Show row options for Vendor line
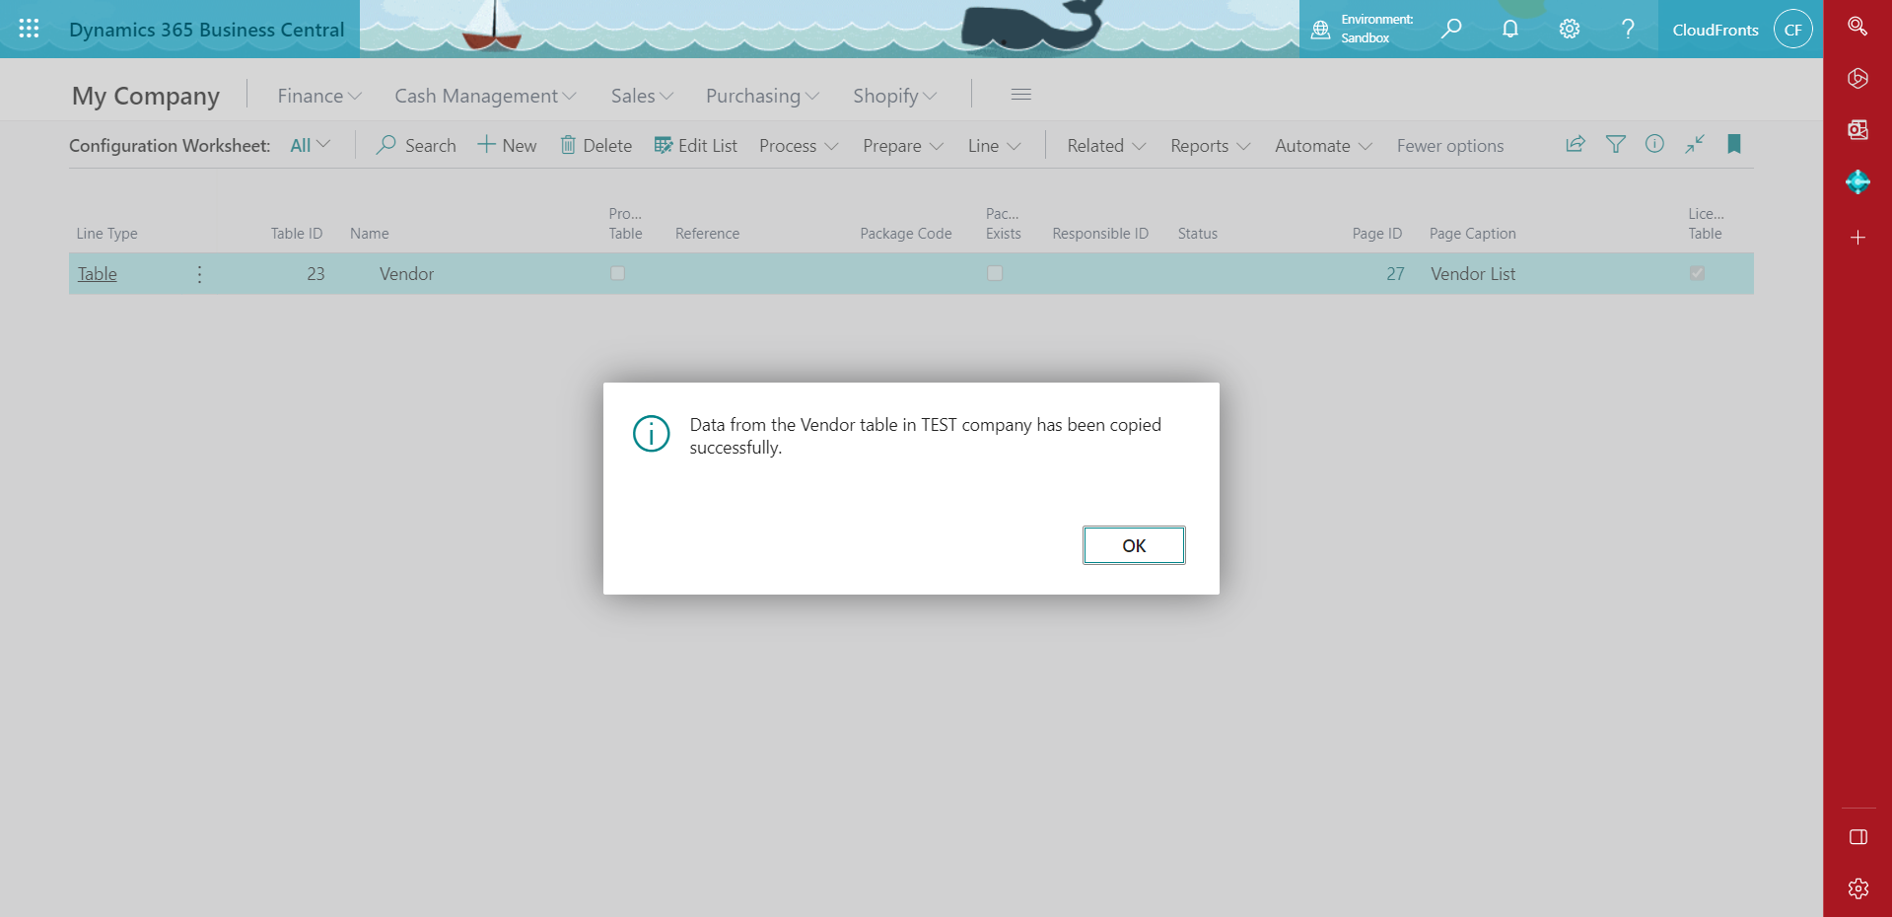The width and height of the screenshot is (1892, 917). point(199,274)
